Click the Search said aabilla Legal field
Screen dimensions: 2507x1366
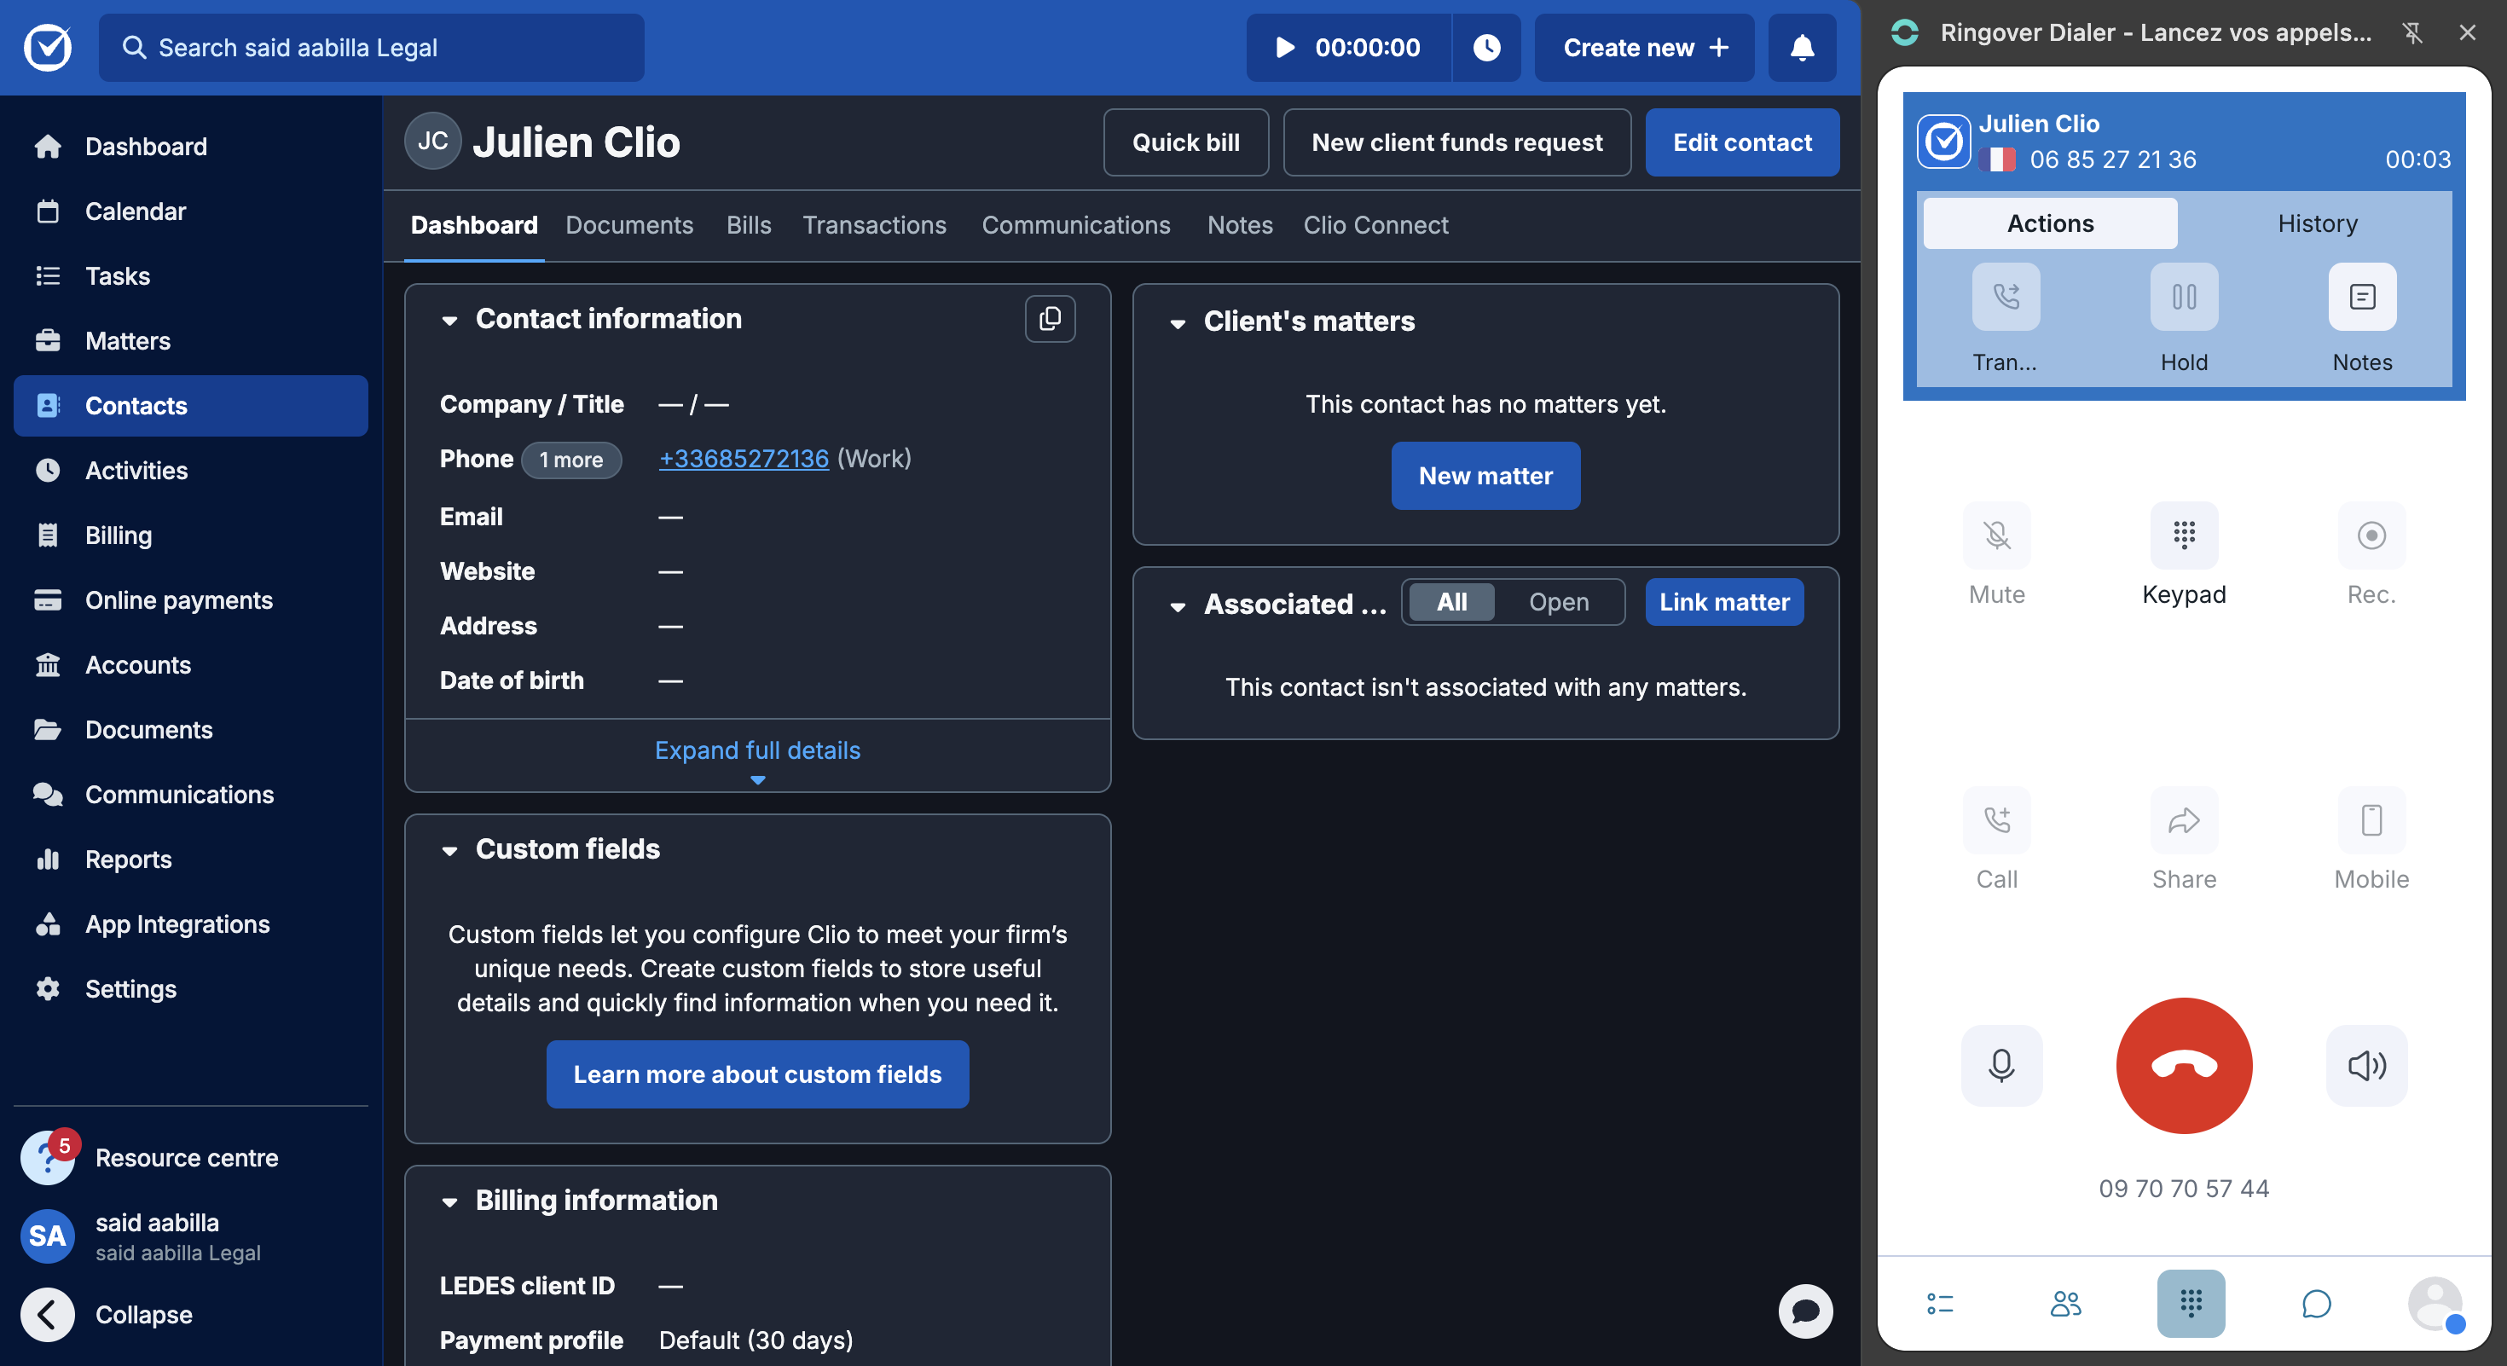[371, 48]
